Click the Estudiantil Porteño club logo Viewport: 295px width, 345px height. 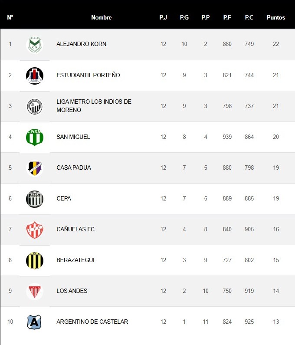pos(35,76)
